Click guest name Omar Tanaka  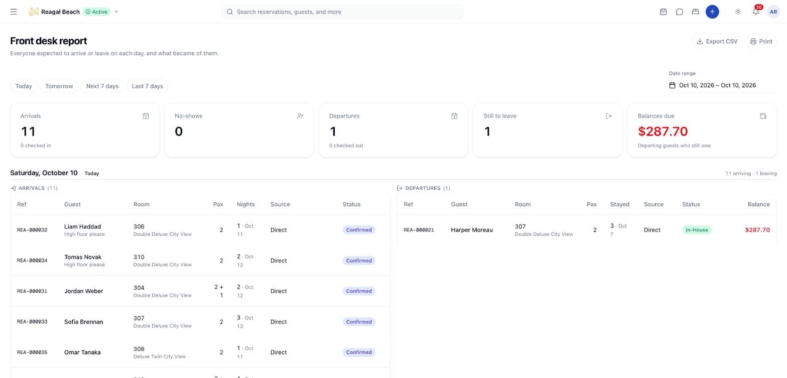point(82,352)
